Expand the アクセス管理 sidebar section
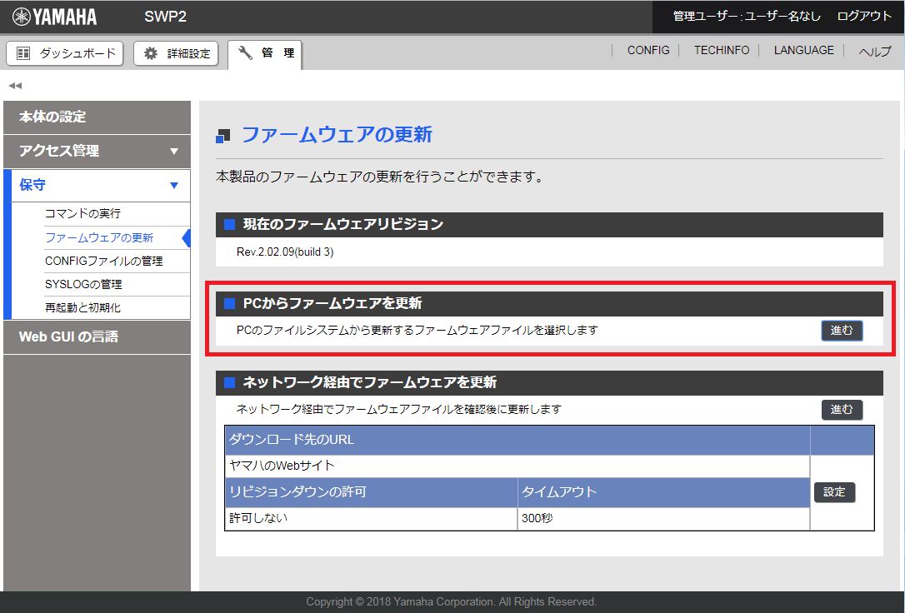905x613 pixels. (x=97, y=151)
